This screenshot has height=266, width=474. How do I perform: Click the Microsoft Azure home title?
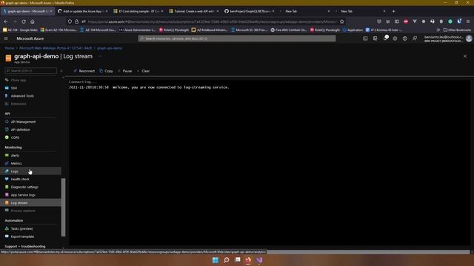pyautogui.click(x=30, y=38)
